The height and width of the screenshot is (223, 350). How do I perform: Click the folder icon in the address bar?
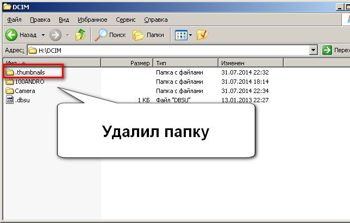[33, 50]
